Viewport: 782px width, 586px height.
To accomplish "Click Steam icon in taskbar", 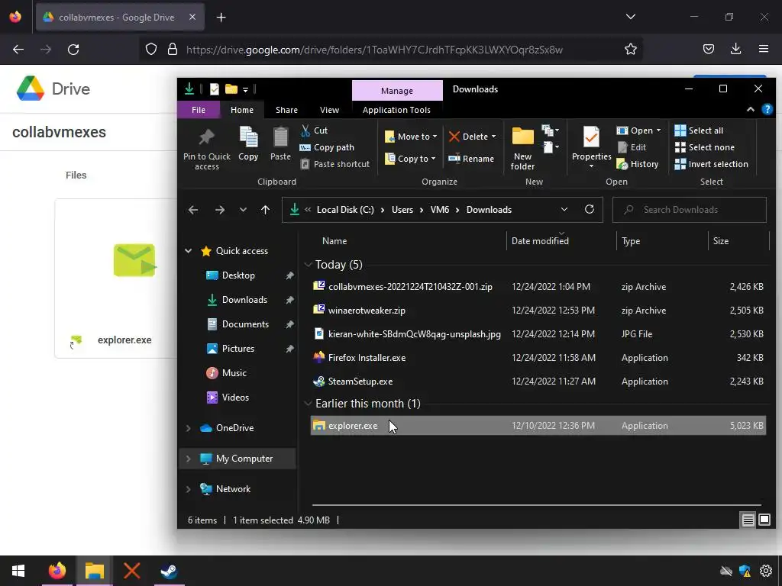I will [169, 571].
